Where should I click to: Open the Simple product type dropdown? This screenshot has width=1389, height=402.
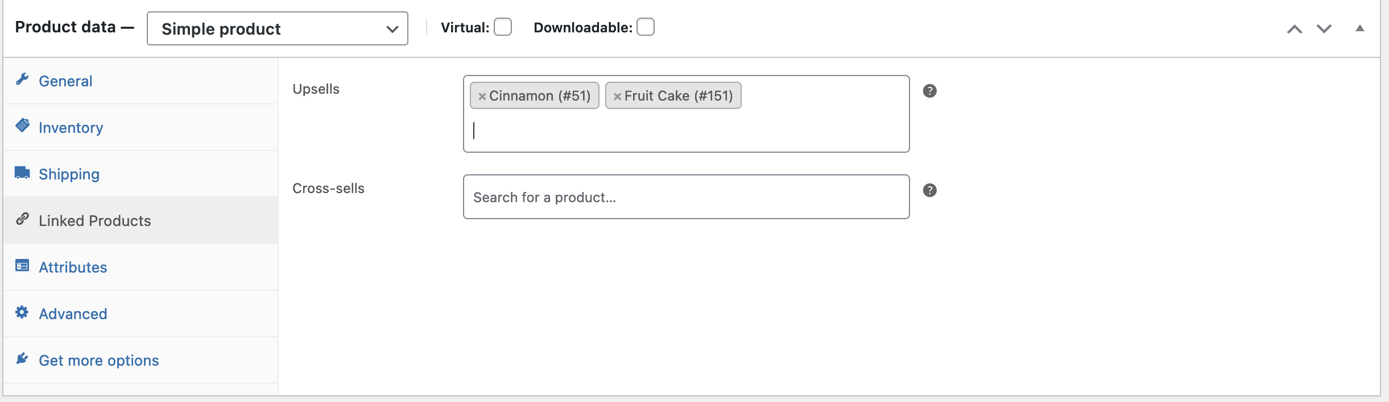(x=278, y=28)
